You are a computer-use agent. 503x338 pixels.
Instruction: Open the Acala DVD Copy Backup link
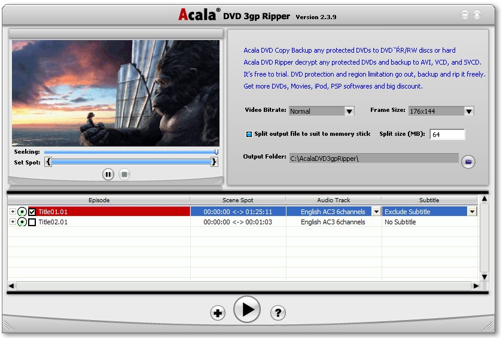click(x=349, y=50)
